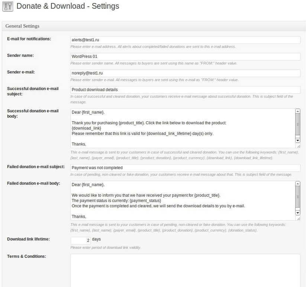The width and height of the screenshot is (306, 287).
Task: Click the 'Sender e-mail:' label
Action: 21,72
